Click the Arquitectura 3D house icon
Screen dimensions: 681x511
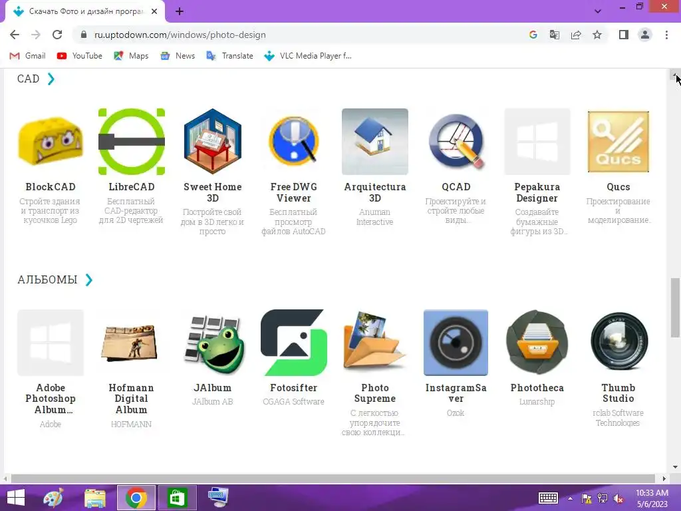tap(375, 142)
